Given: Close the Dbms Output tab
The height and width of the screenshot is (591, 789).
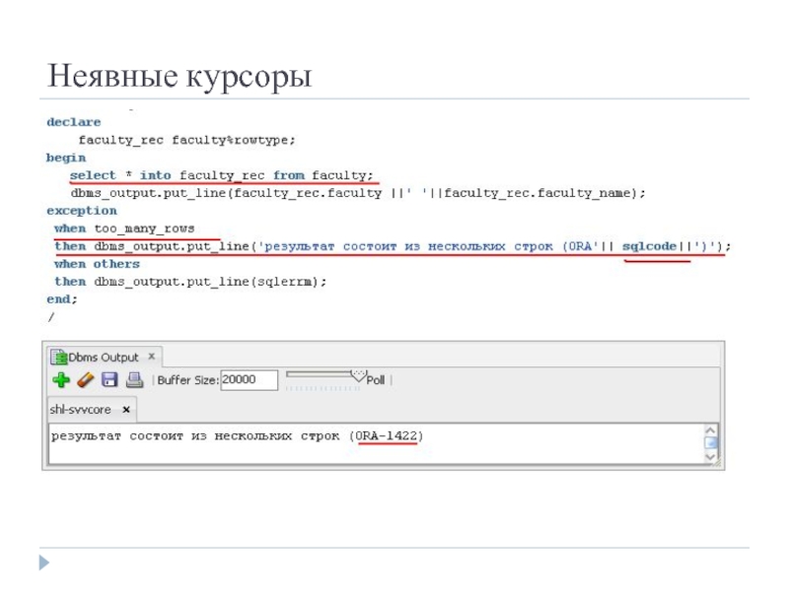Looking at the screenshot, I should [151, 357].
